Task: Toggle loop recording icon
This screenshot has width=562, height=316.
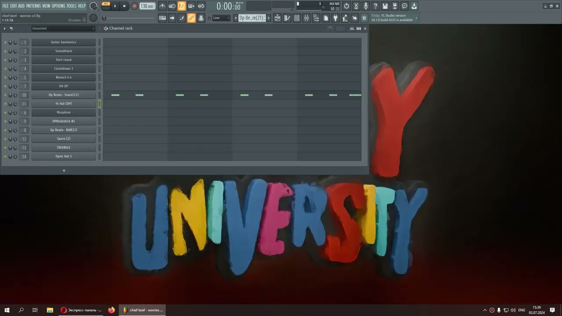Action: (201, 6)
